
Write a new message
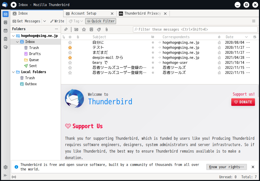point(57,21)
